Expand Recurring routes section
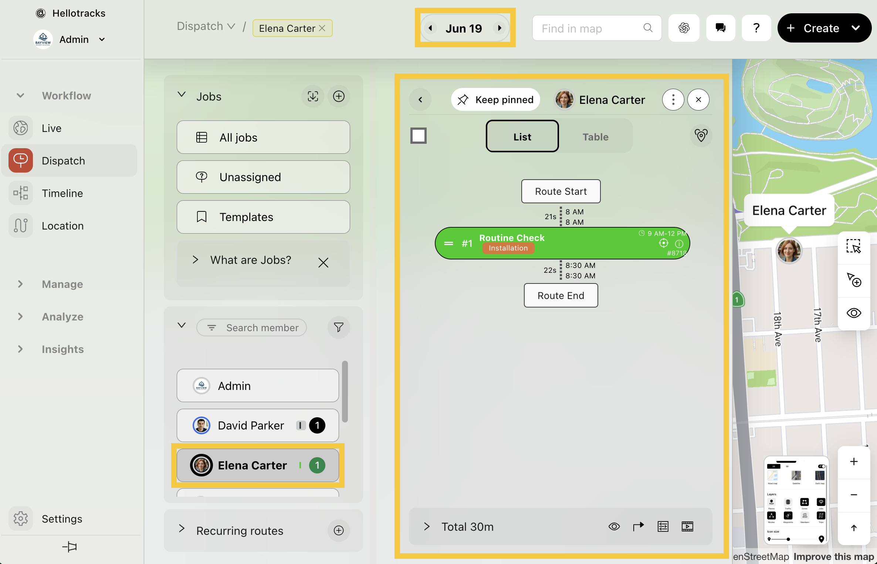 (x=181, y=529)
